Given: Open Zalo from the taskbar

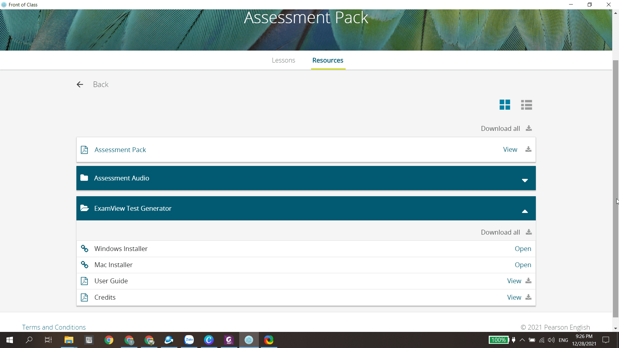Looking at the screenshot, I should pyautogui.click(x=189, y=340).
